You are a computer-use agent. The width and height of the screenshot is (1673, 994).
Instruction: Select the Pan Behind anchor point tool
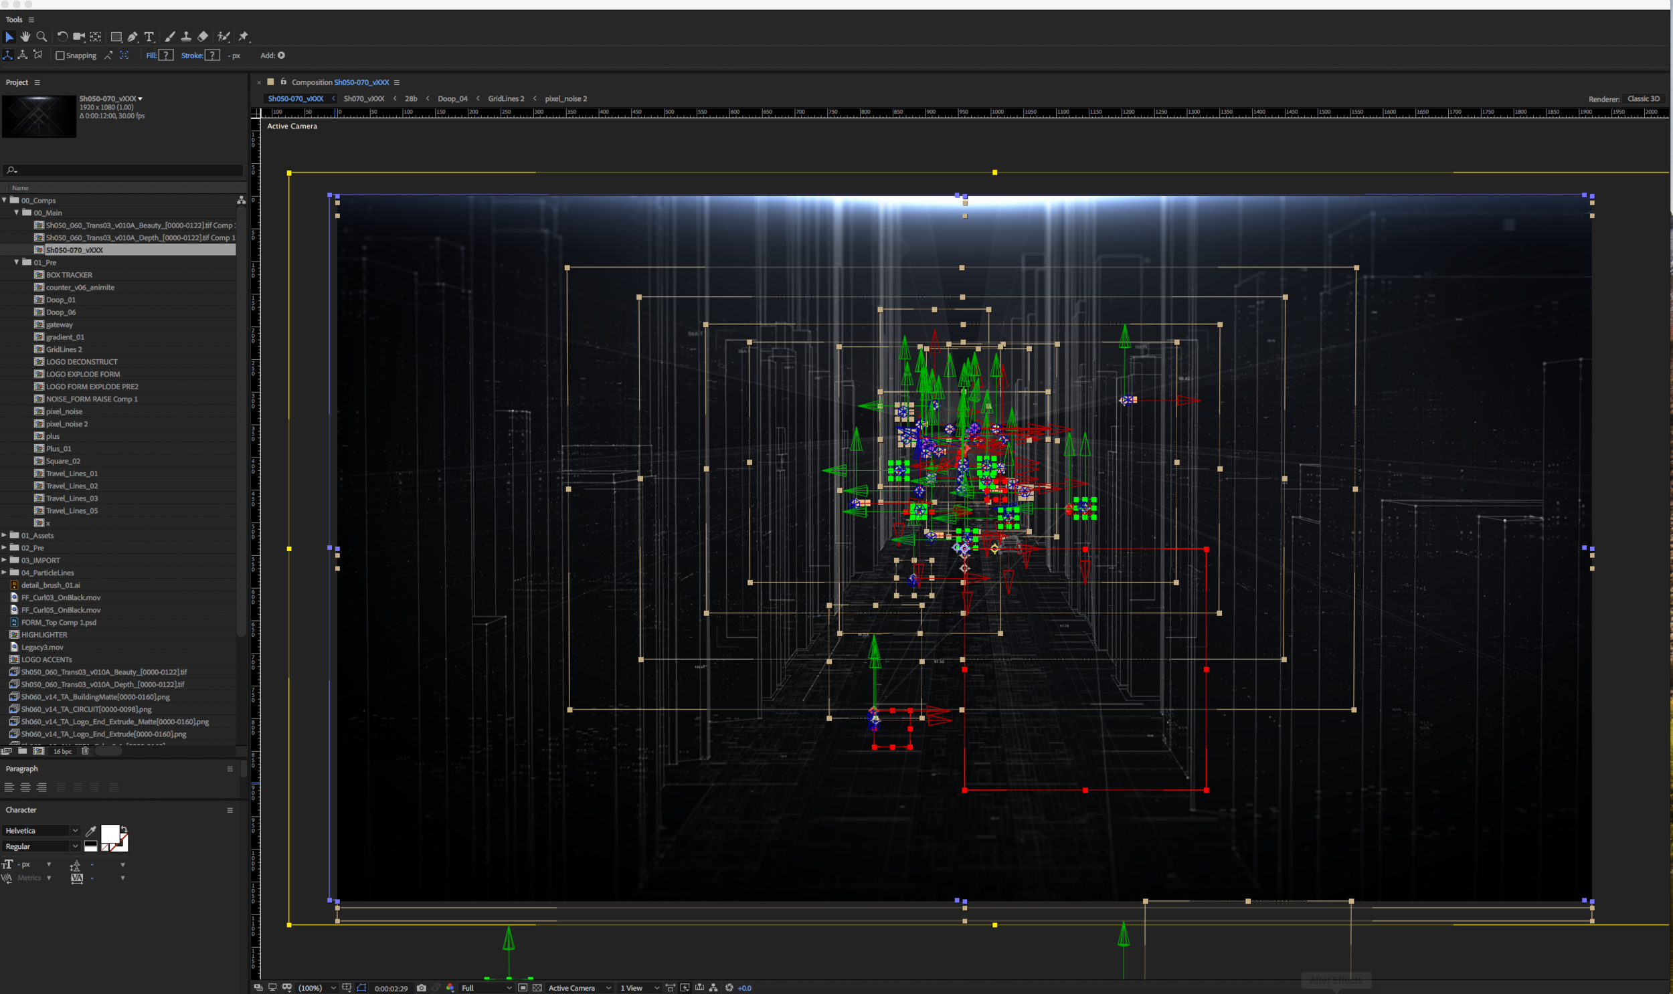point(96,37)
